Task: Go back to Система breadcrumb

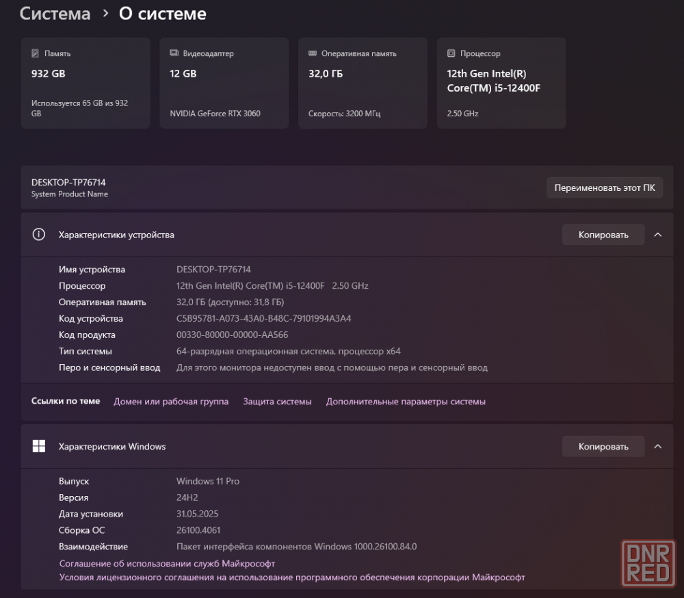Action: pyautogui.click(x=55, y=14)
